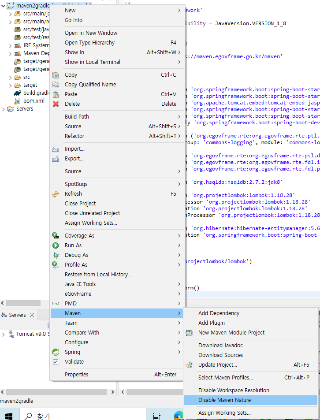Click the Spring leaf icon

[56, 352]
